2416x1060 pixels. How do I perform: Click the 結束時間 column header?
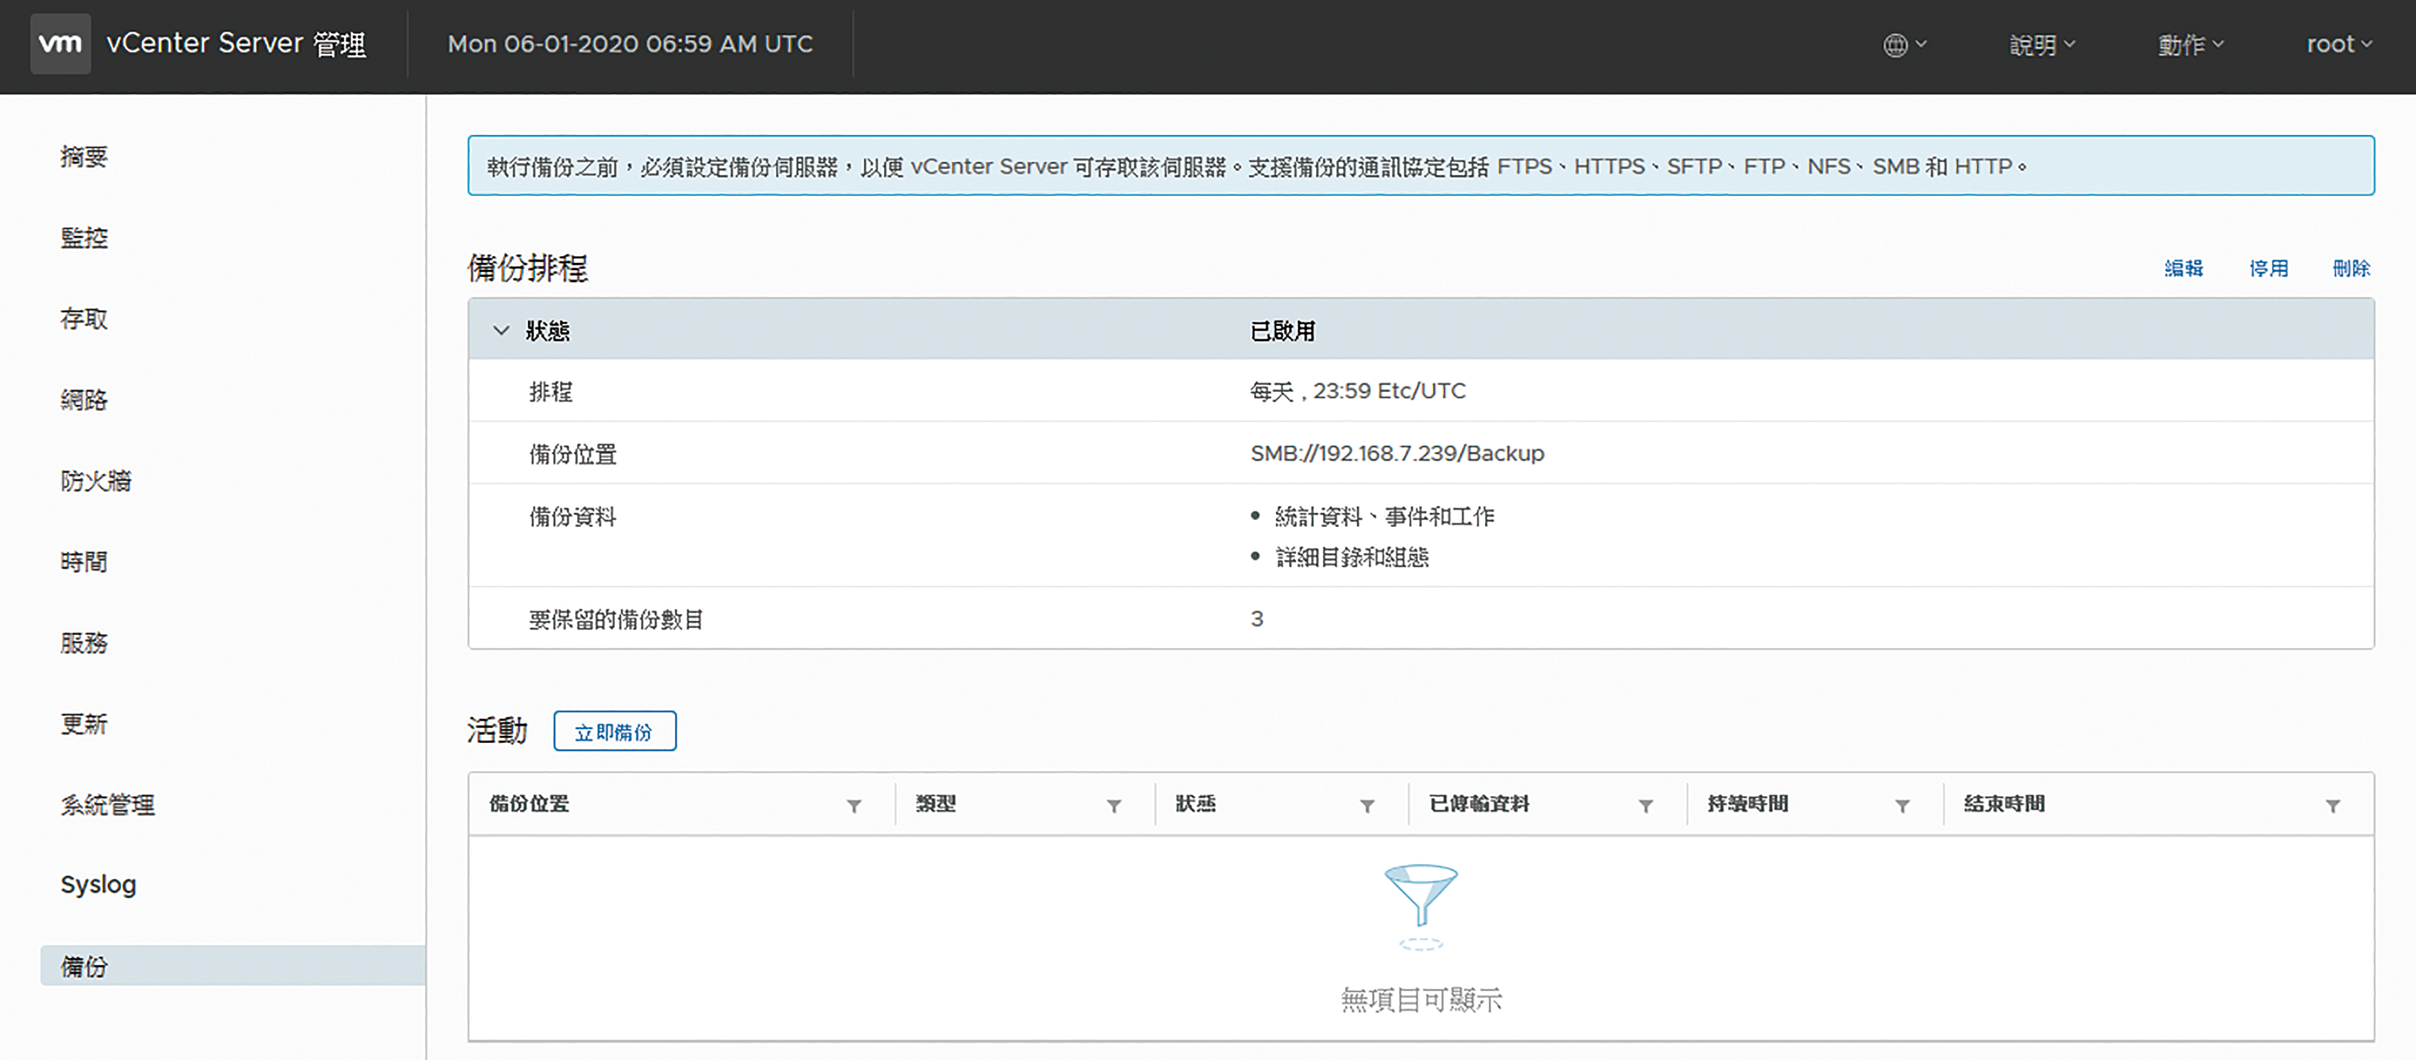click(2004, 804)
